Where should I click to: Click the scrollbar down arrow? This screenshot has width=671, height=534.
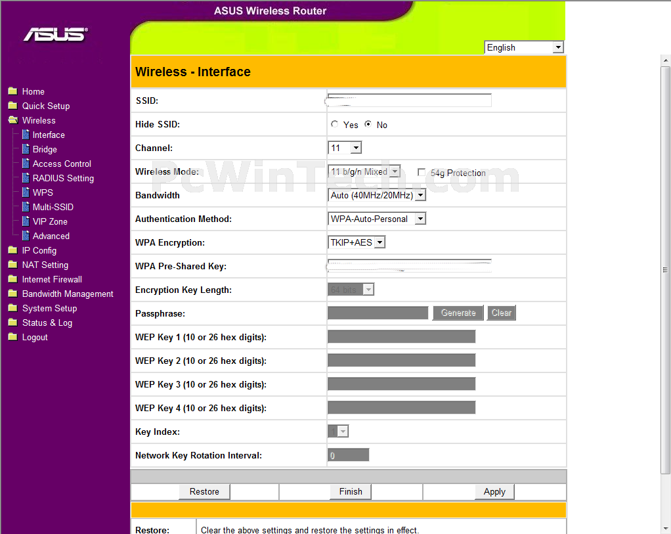(666, 529)
